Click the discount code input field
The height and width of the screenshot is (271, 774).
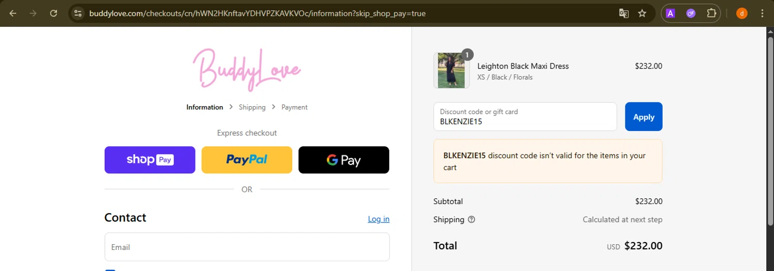point(525,117)
